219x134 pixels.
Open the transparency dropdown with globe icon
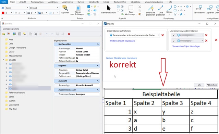[43, 13]
